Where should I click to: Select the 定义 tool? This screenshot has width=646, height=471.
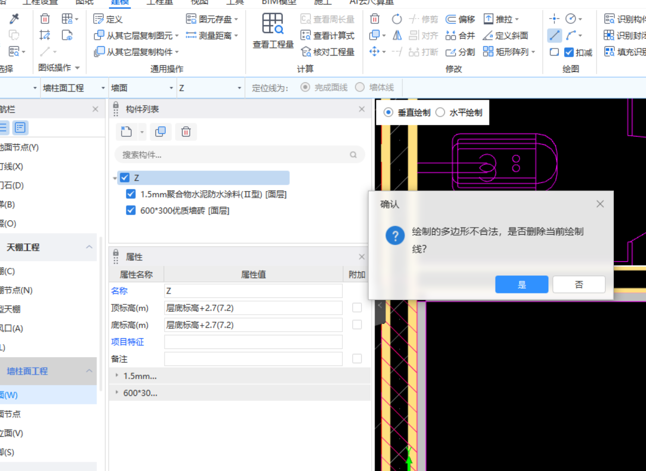pyautogui.click(x=113, y=19)
